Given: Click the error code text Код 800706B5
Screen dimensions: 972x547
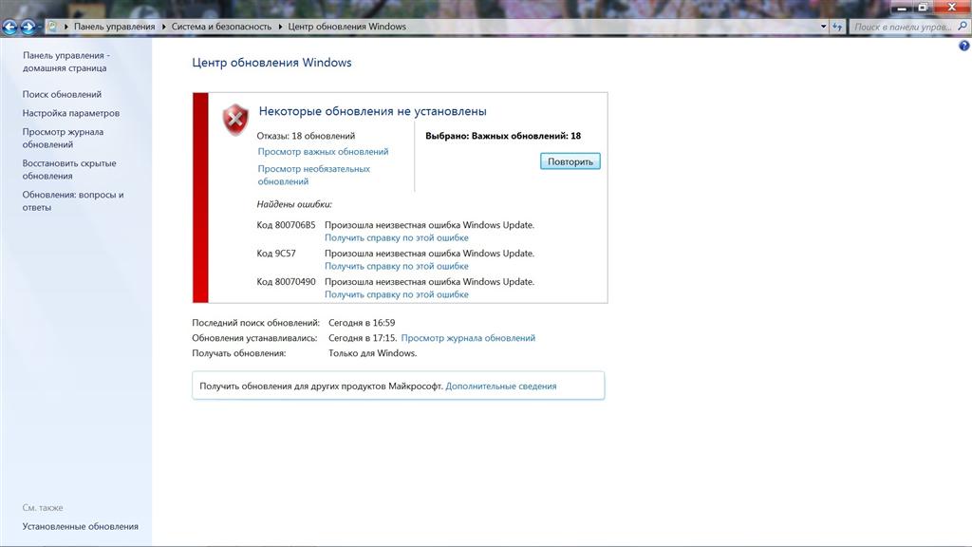Looking at the screenshot, I should coord(286,225).
